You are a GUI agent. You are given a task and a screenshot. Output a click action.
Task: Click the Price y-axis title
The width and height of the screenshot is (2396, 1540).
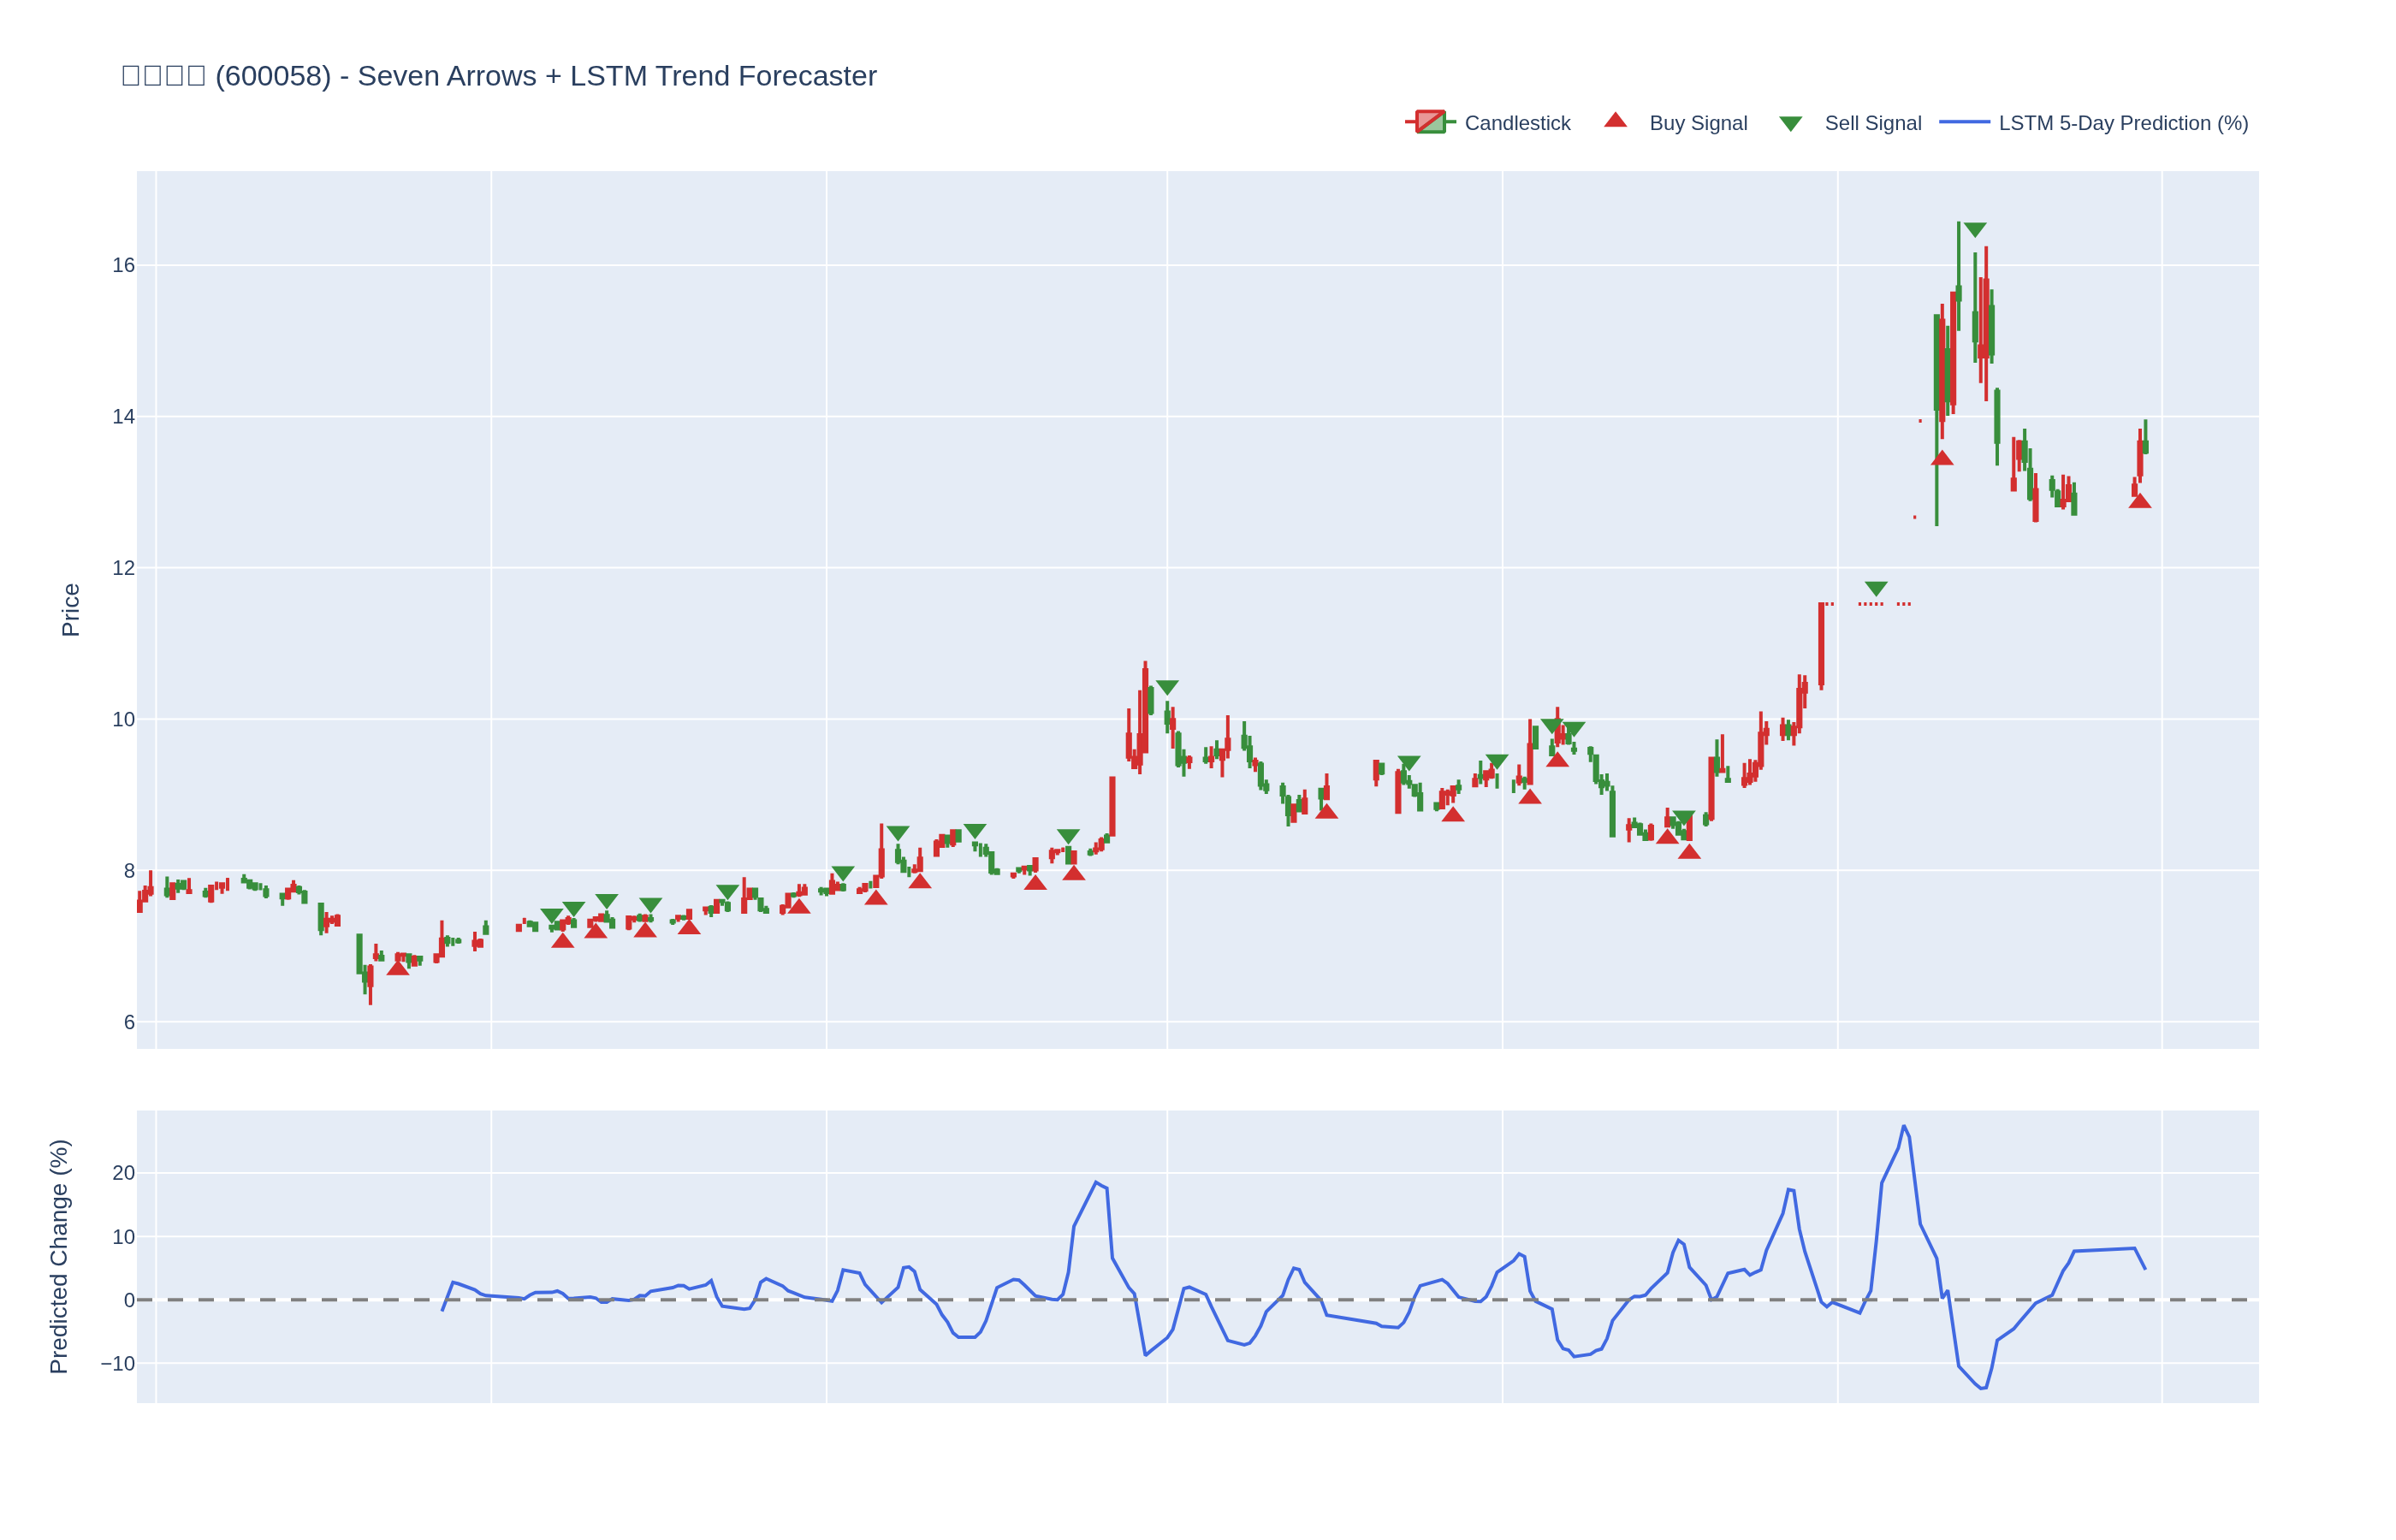70,610
